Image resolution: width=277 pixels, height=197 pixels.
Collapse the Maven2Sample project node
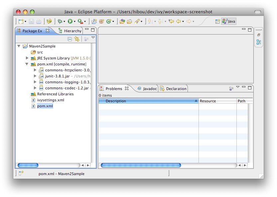[19, 46]
